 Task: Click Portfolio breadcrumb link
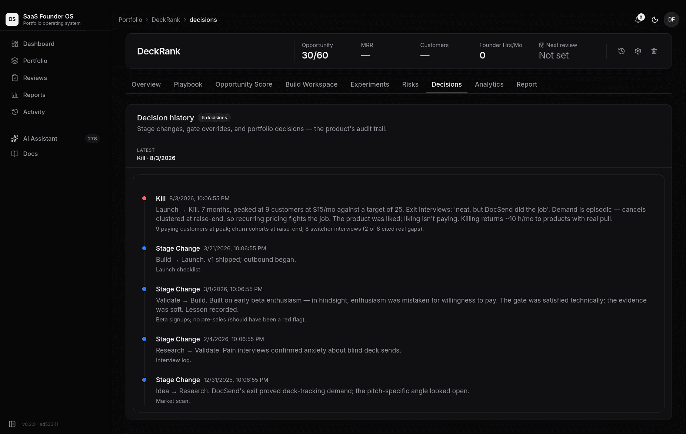(x=130, y=20)
